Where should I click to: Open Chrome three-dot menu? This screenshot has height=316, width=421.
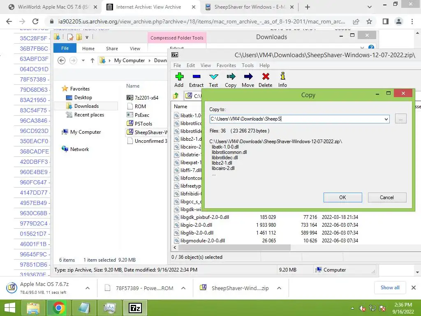(412, 21)
